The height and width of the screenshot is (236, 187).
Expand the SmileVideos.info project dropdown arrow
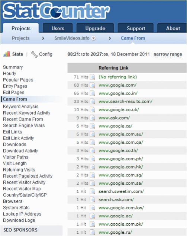(94, 38)
